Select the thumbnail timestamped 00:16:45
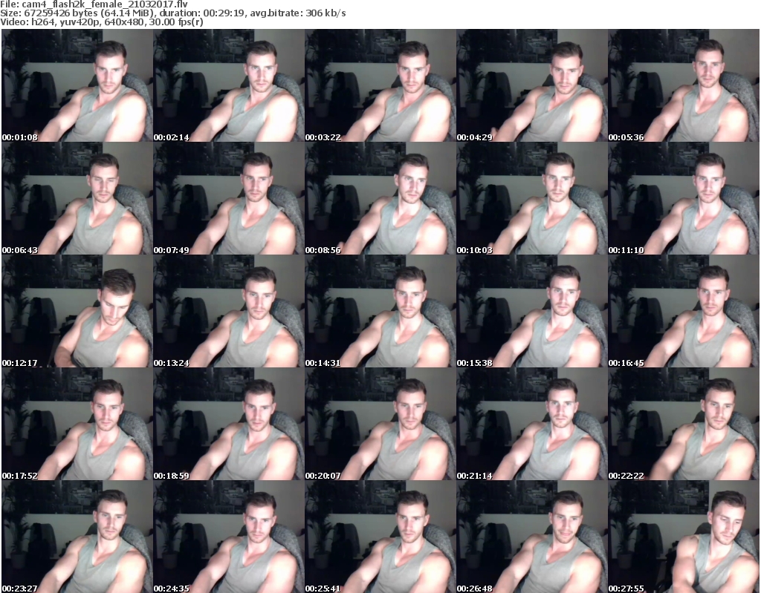Screen dimensions: 761x593 [x=684, y=311]
